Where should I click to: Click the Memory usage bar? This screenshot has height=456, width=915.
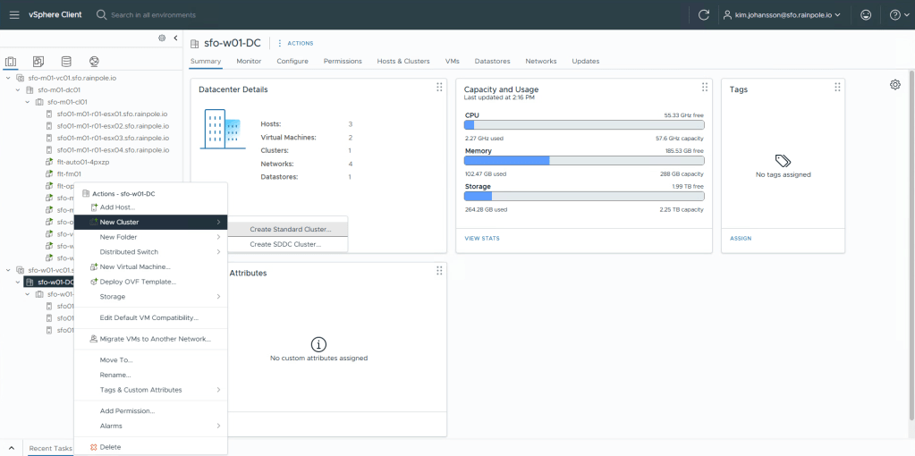pos(583,160)
